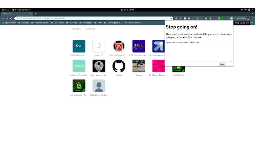Open the Les podcasts shortcut tile
This screenshot has width=255, height=159.
79,86
